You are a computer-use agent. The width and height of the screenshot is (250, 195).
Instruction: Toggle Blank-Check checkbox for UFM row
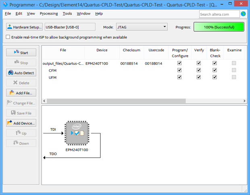point(215,77)
